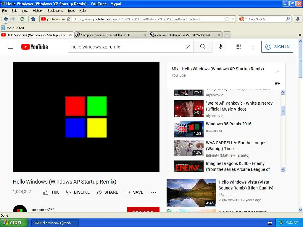
Task: Click the tray network icon near clock
Action: tap(281, 223)
